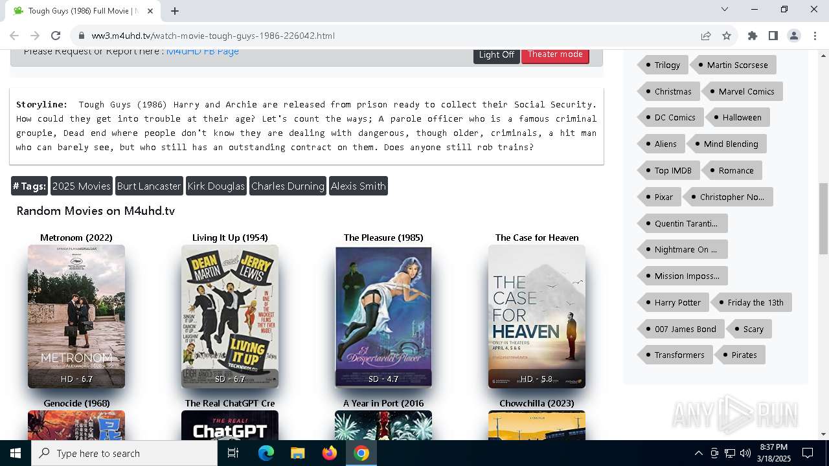The width and height of the screenshot is (829, 466).
Task: Click the browser back arrow
Action: click(x=14, y=36)
